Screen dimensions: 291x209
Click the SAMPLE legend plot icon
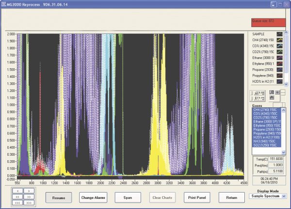point(279,34)
